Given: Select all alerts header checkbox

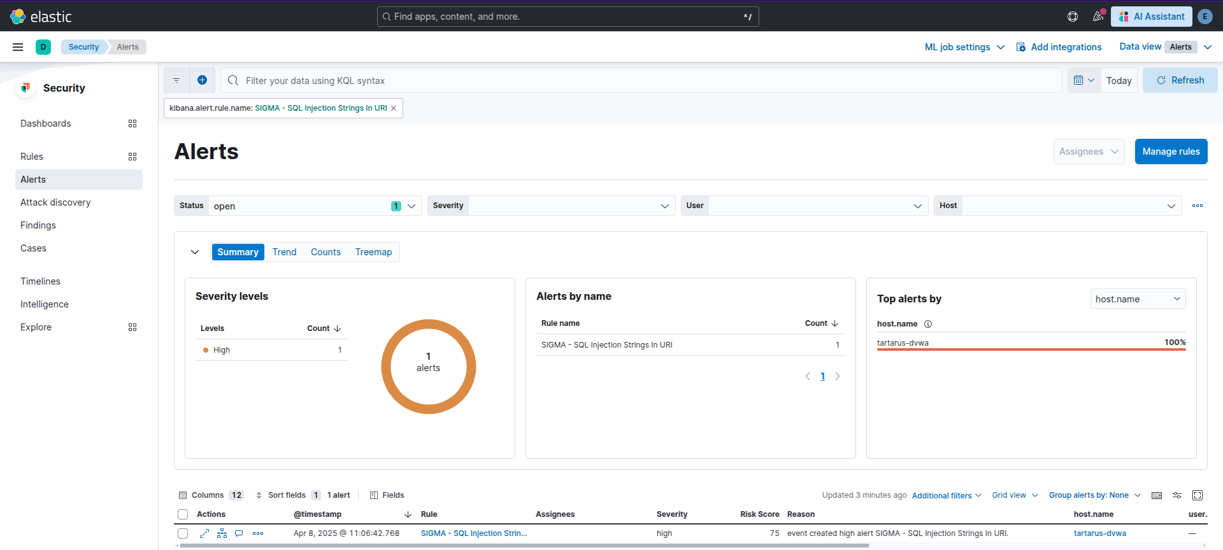Looking at the screenshot, I should (x=183, y=514).
